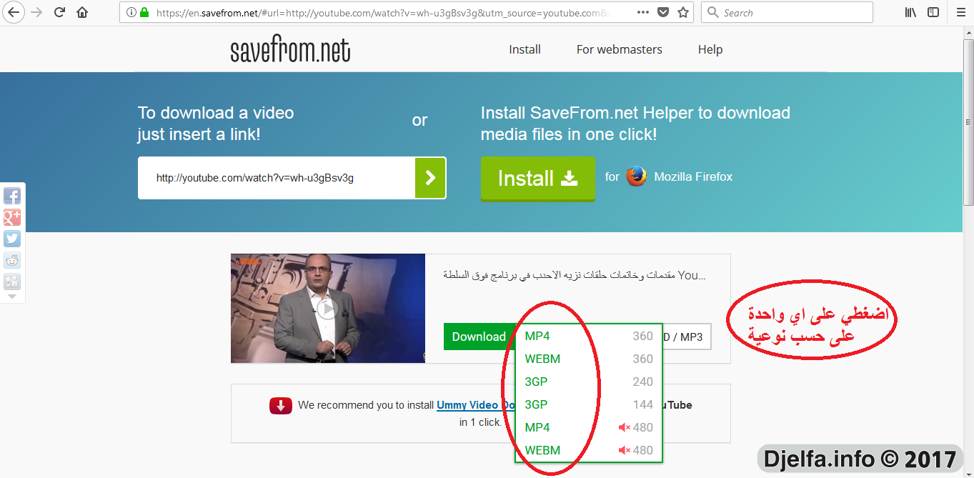This screenshot has height=478, width=974.
Task: Go back to the previous page
Action: click(x=14, y=12)
